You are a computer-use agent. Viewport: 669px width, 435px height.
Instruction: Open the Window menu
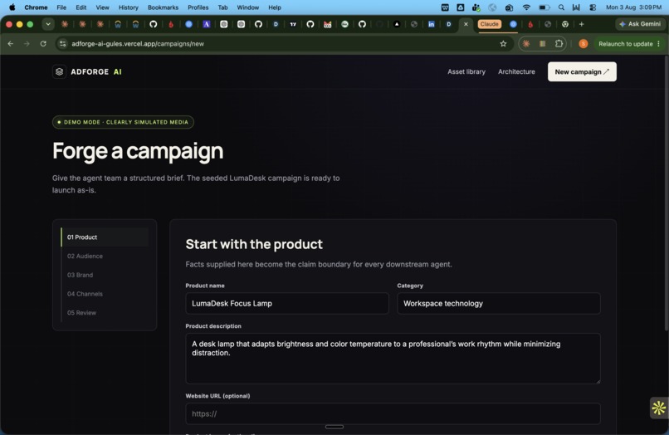click(248, 7)
